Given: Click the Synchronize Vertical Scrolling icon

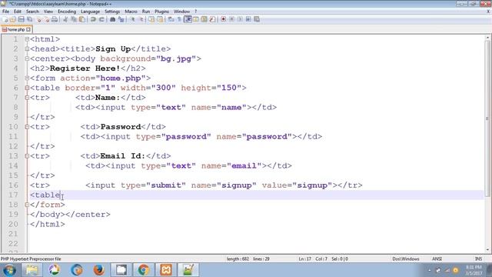Looking at the screenshot, I should [151, 19].
